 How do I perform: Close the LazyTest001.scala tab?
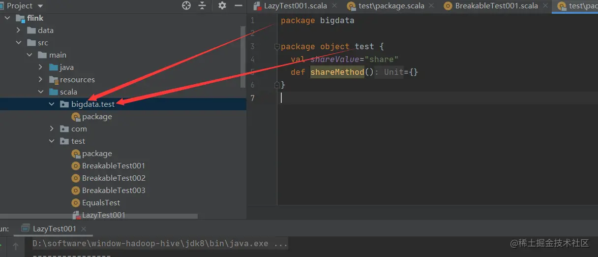(x=335, y=6)
